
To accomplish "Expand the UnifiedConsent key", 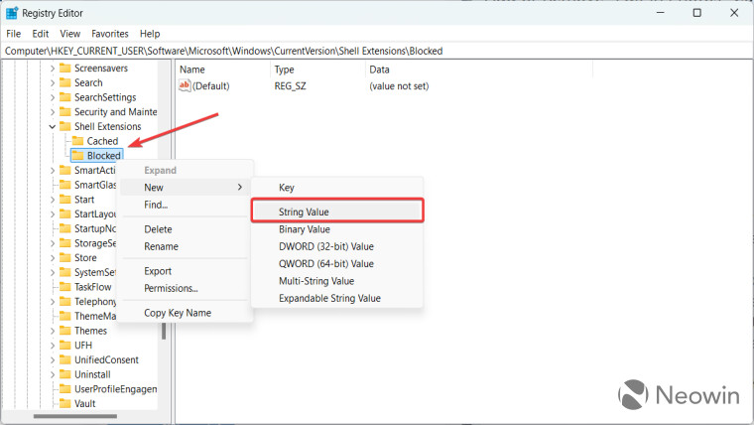I will [x=53, y=360].
